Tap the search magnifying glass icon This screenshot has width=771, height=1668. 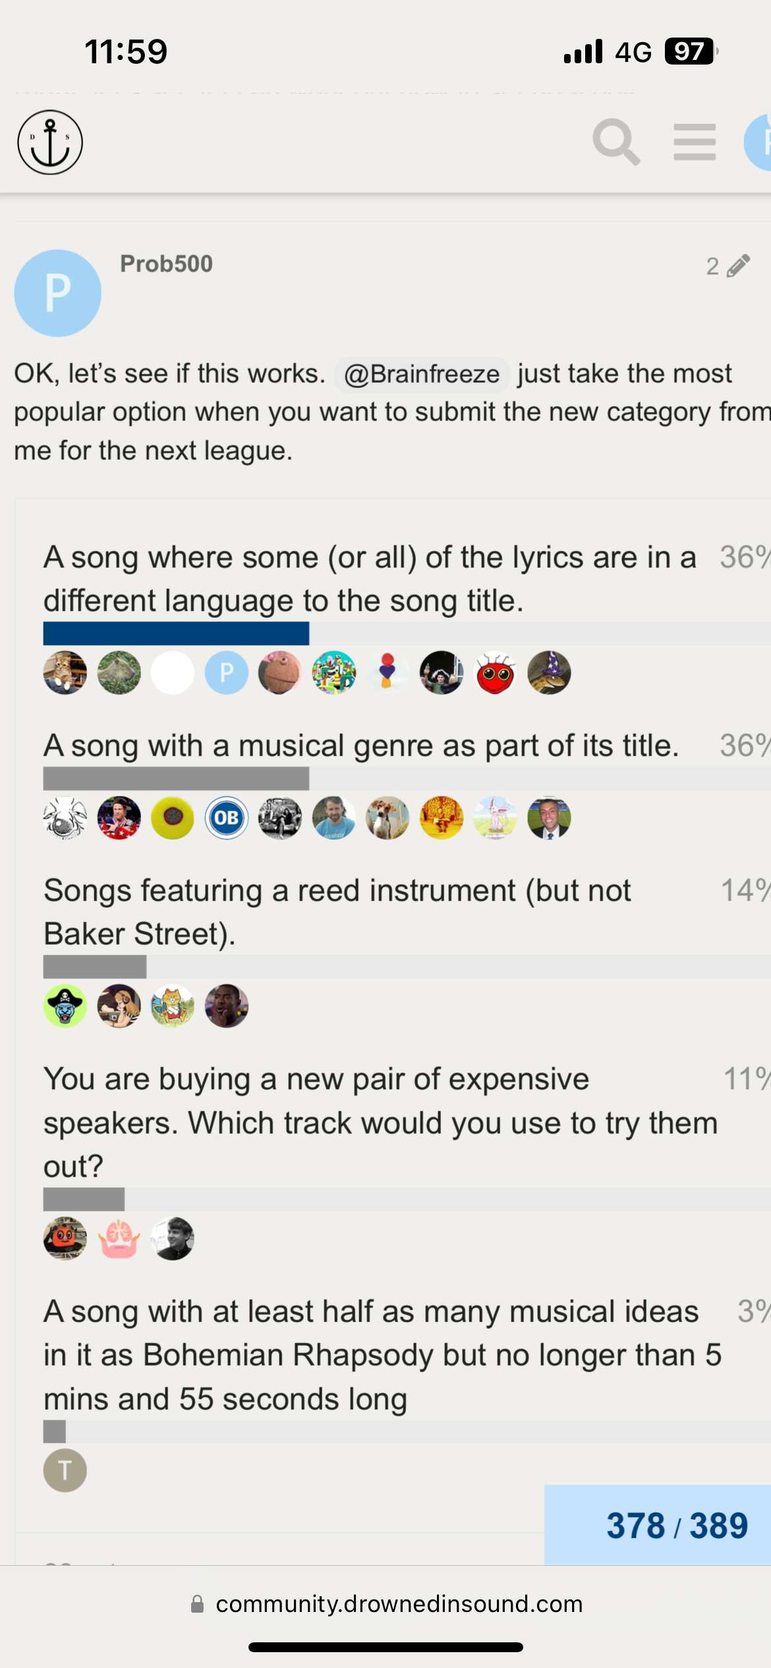pyautogui.click(x=616, y=142)
